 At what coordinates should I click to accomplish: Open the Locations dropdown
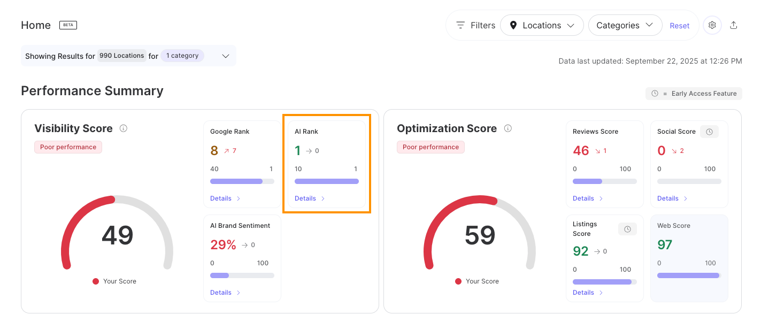pyautogui.click(x=542, y=25)
